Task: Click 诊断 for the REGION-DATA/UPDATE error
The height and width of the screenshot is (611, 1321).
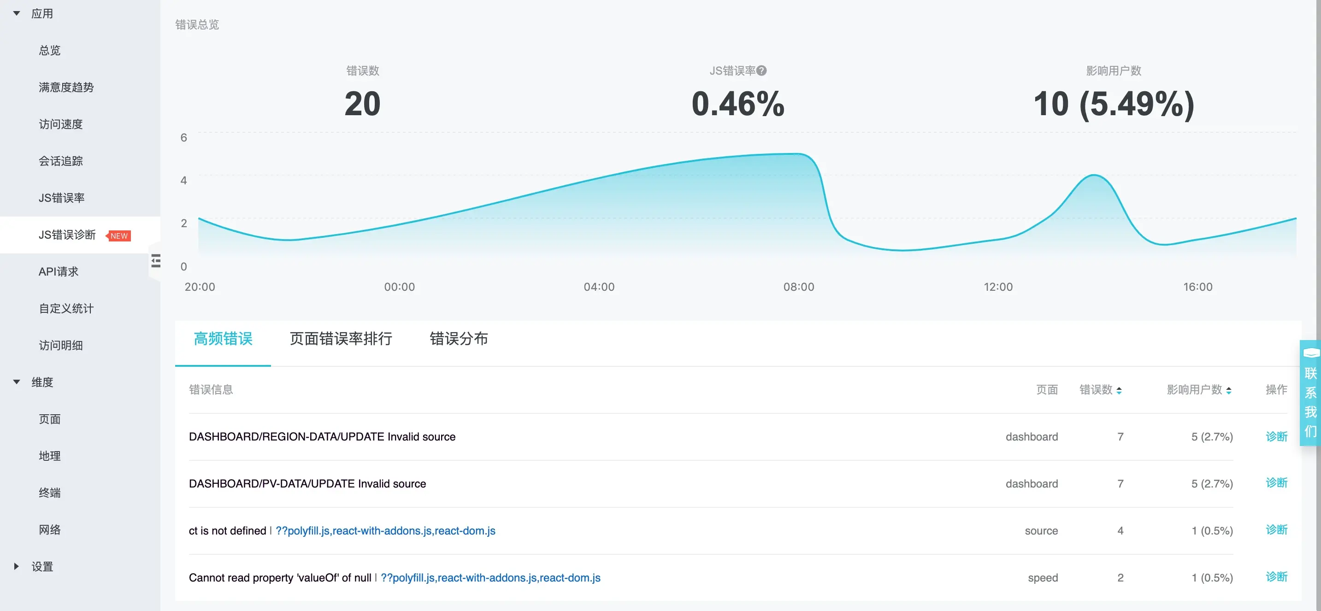Action: tap(1276, 436)
